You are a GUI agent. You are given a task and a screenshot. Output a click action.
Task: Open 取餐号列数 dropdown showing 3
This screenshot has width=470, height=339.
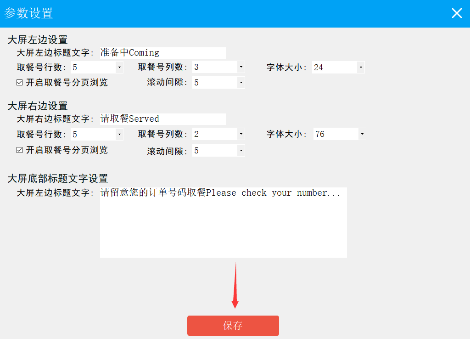pyautogui.click(x=241, y=68)
